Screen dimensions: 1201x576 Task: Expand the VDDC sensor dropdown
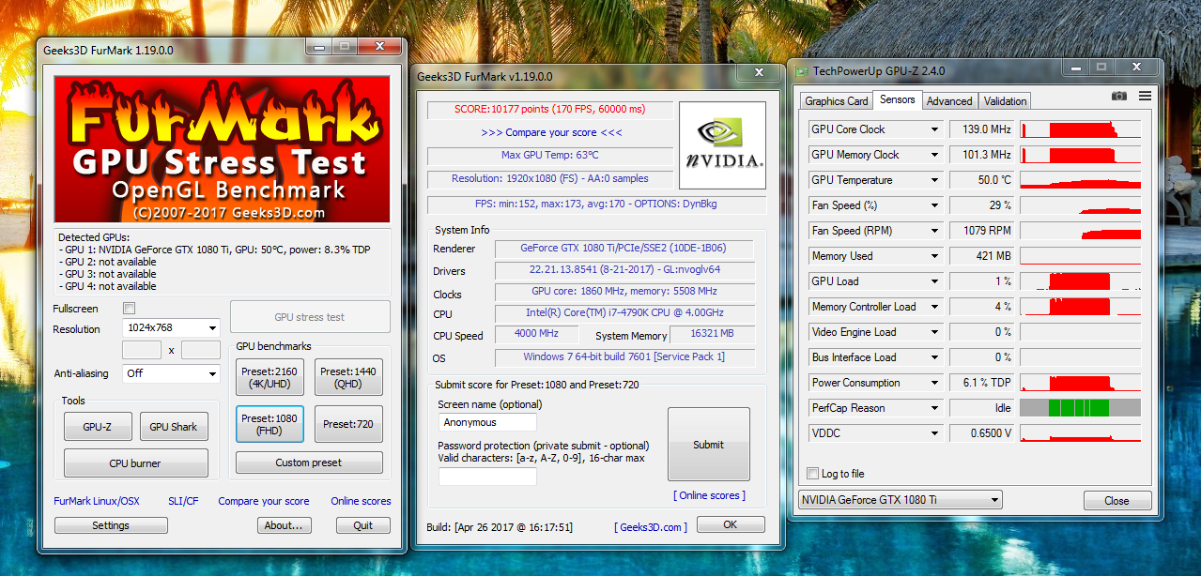tap(934, 433)
